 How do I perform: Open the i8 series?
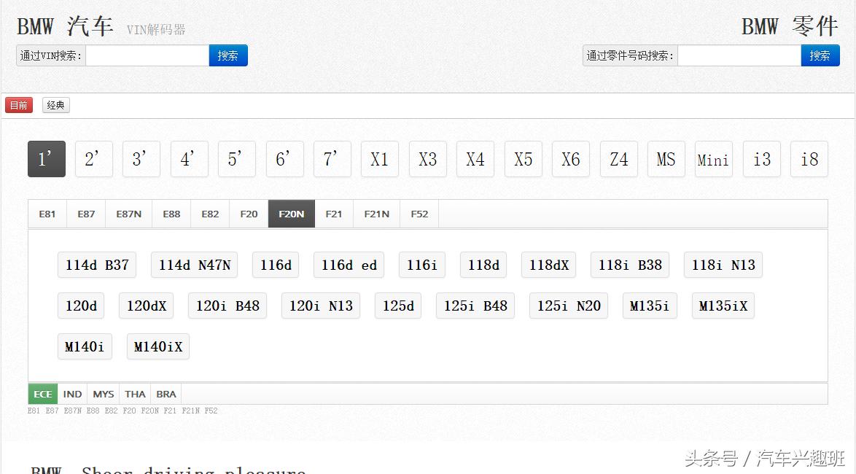(x=809, y=159)
